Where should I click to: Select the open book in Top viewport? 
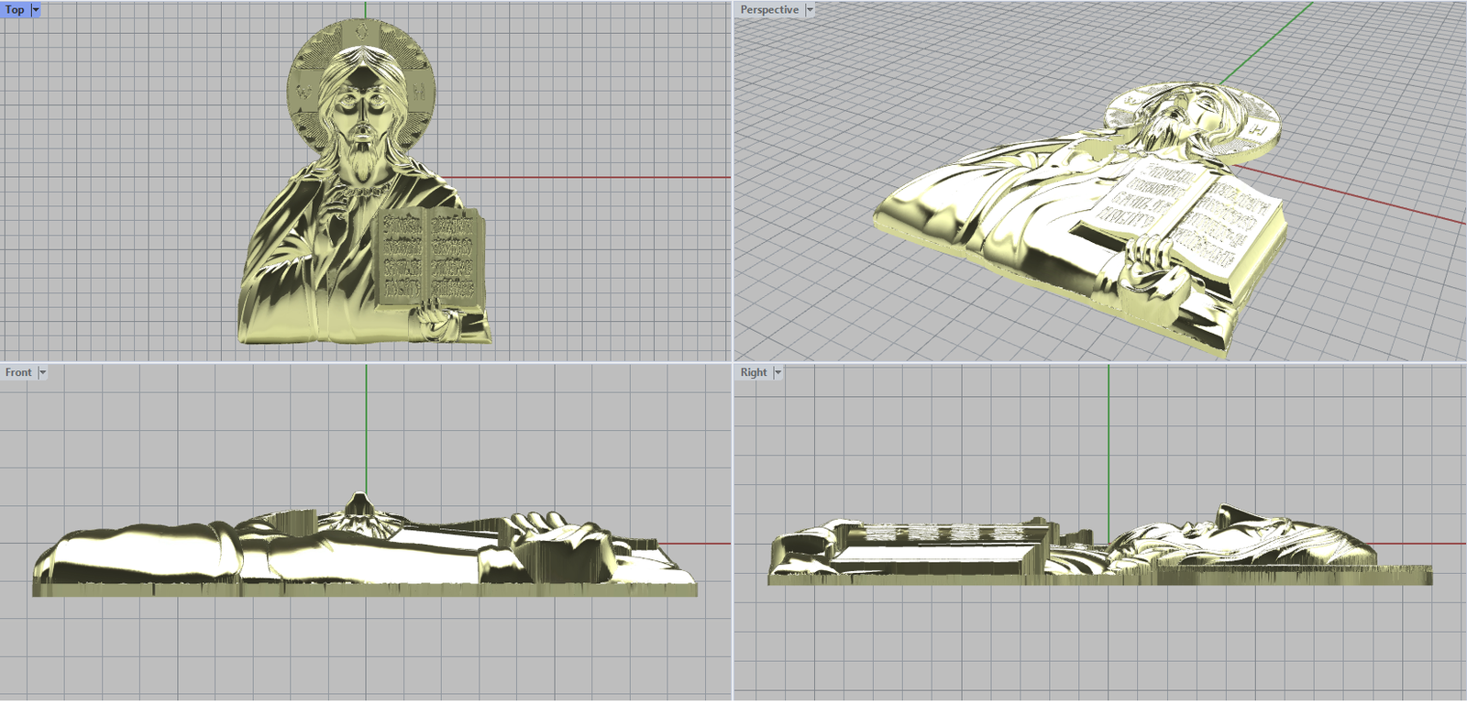coord(430,257)
